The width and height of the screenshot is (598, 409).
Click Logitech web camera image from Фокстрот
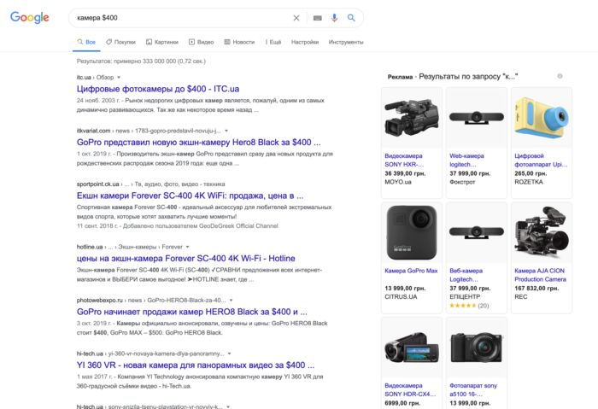(x=477, y=117)
